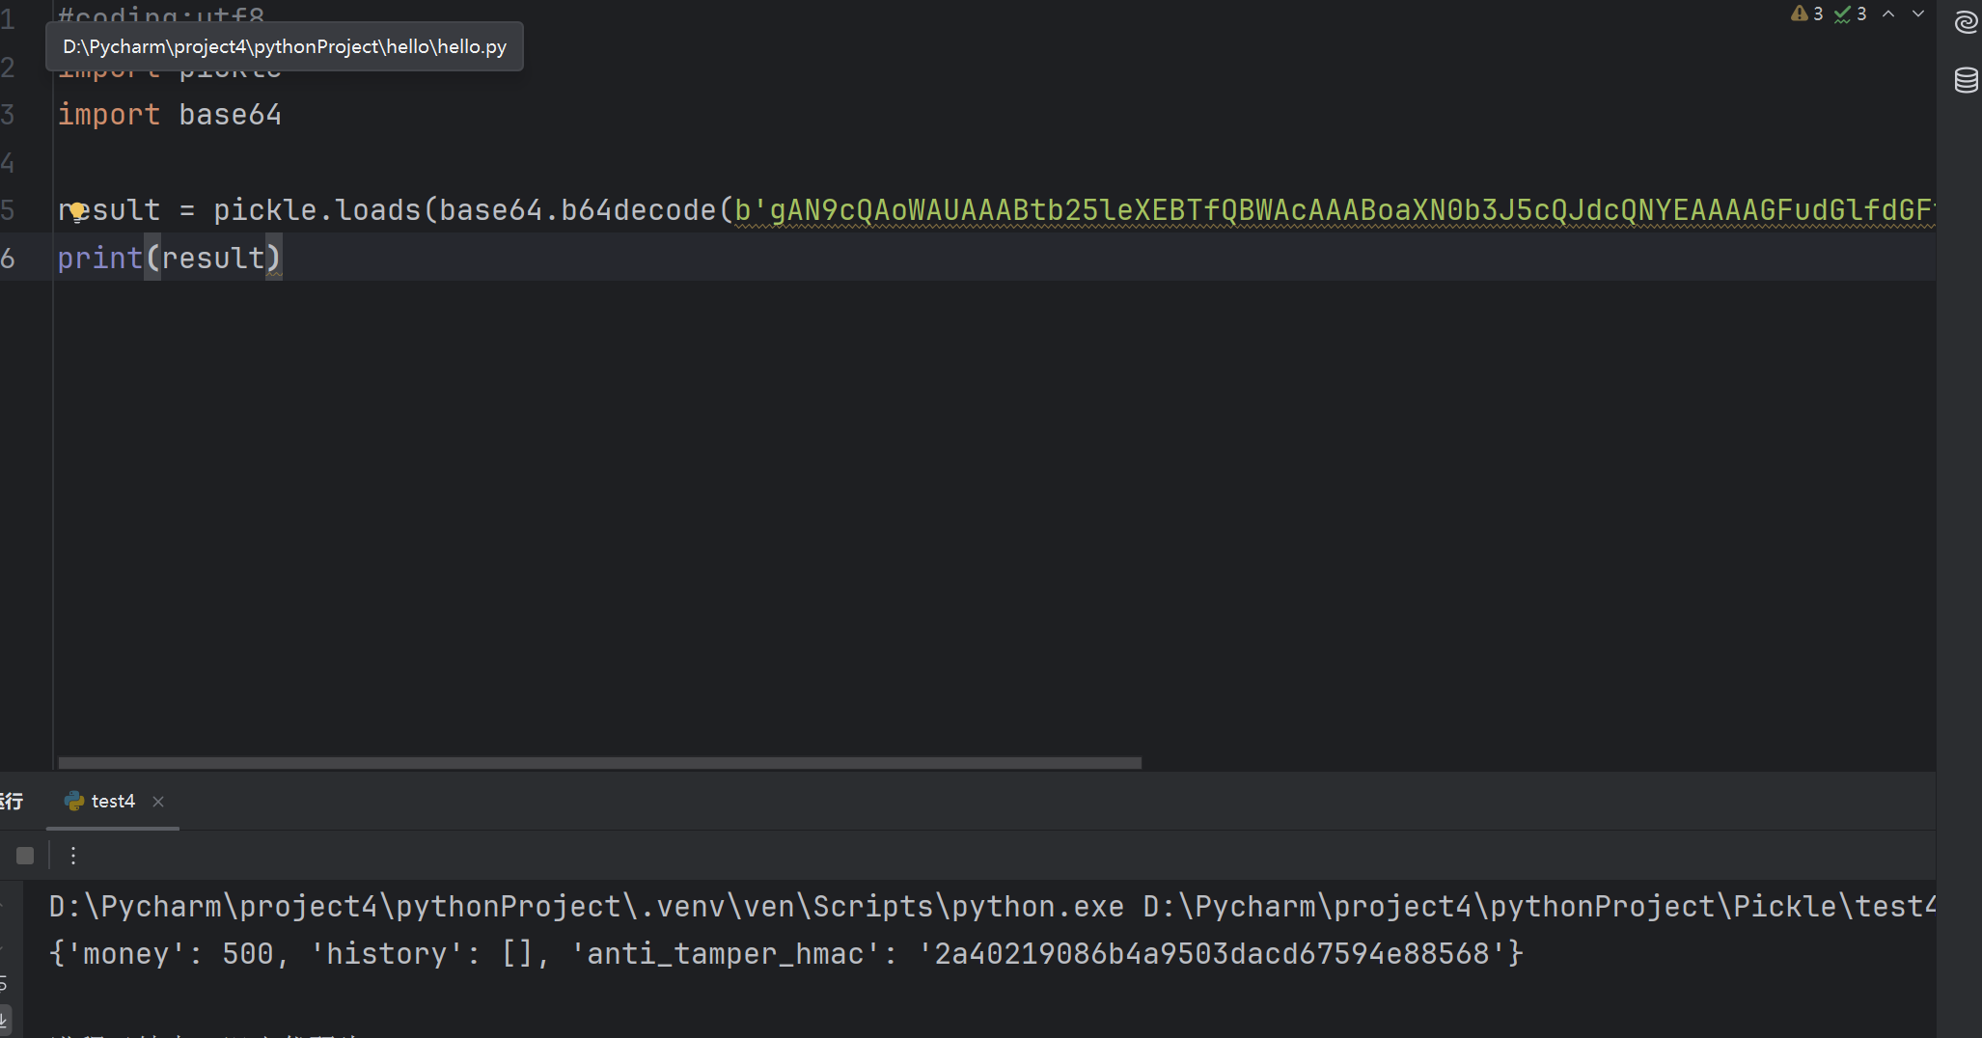1982x1038 pixels.
Task: Click the anti_tamper_hmac hash value
Action: [1212, 954]
